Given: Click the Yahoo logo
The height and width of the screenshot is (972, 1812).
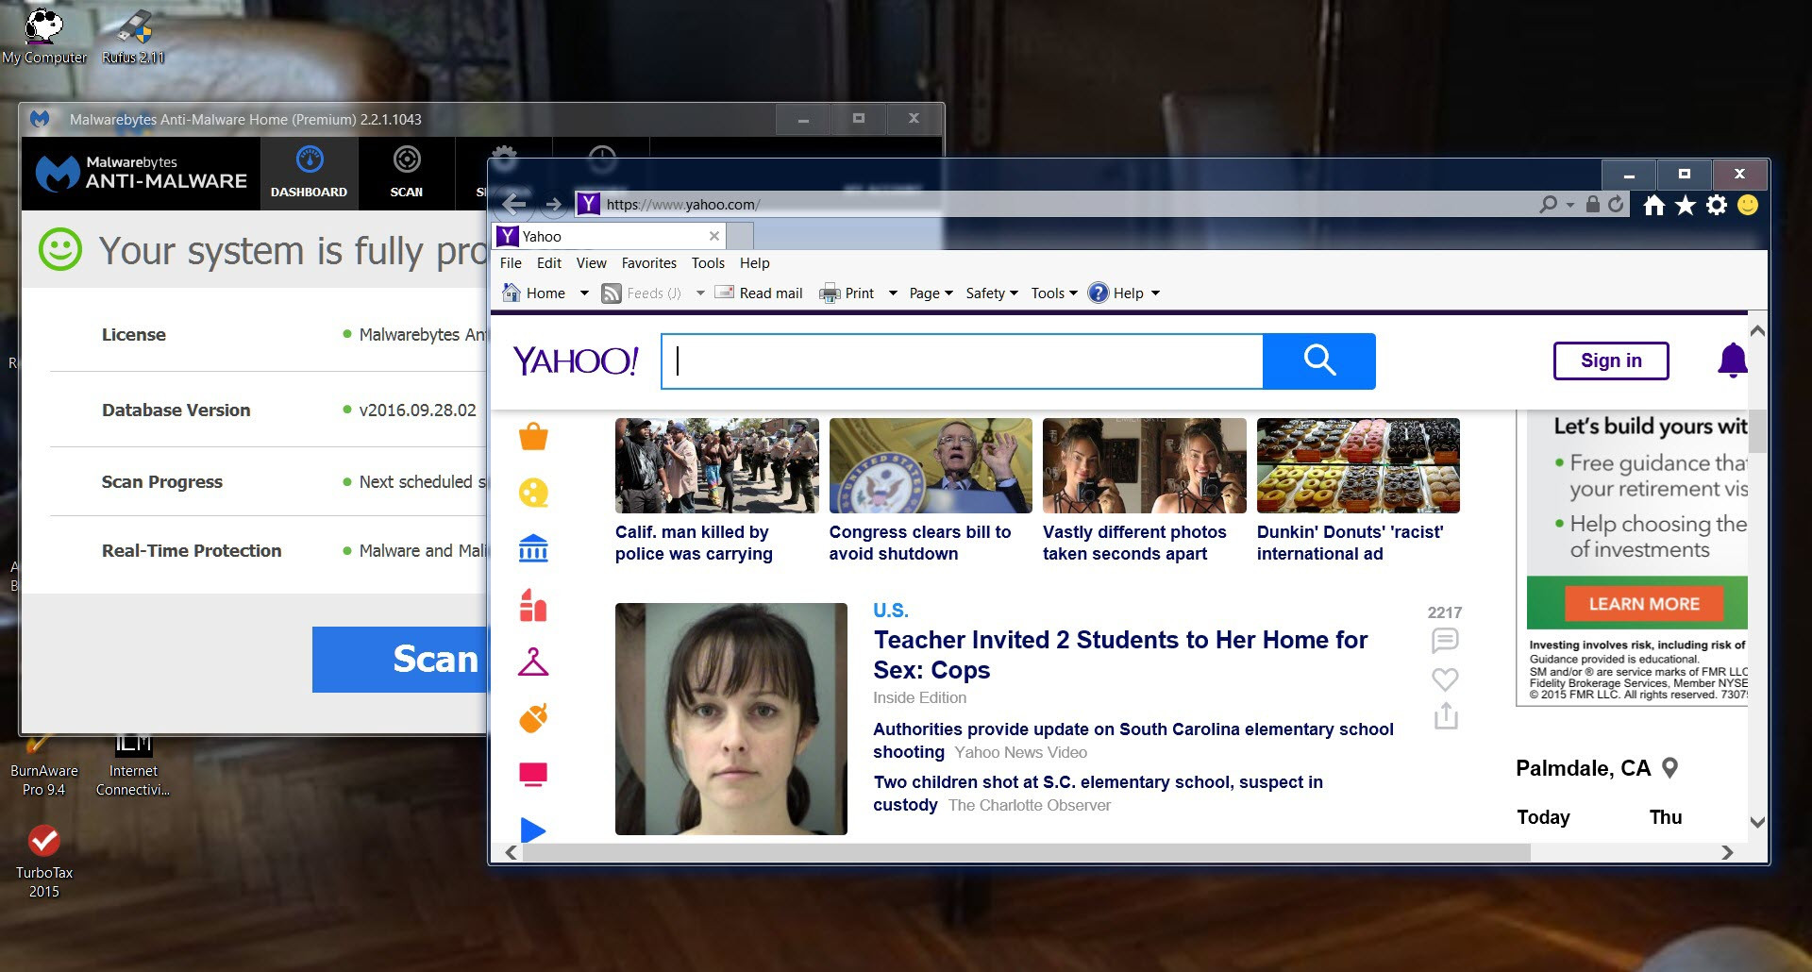Looking at the screenshot, I should click(x=576, y=360).
